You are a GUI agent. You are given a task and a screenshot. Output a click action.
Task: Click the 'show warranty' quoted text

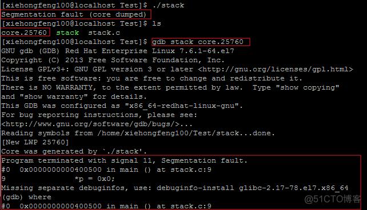[54, 96]
